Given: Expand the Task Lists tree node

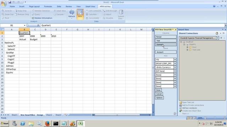Looking at the screenshot, I should tap(187, 50).
